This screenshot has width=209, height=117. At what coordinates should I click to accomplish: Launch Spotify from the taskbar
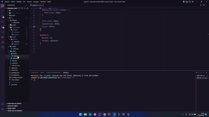pos(90,114)
